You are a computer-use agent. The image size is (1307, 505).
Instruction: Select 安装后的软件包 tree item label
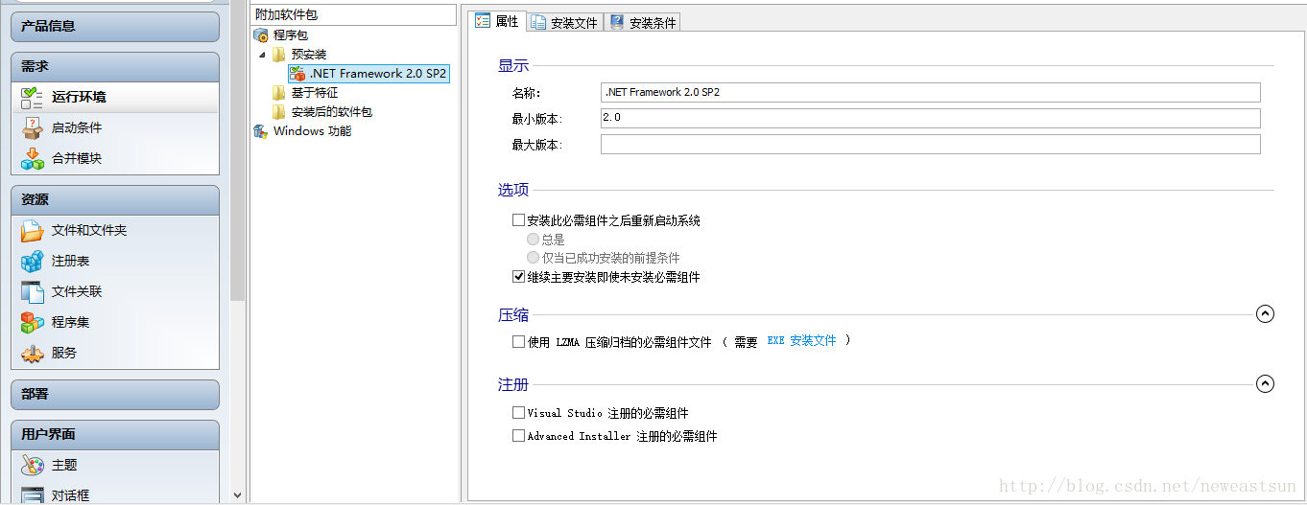click(x=331, y=112)
